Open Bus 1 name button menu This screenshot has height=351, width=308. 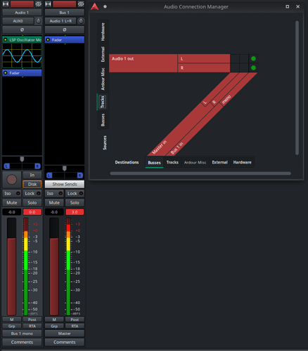pyautogui.click(x=65, y=13)
